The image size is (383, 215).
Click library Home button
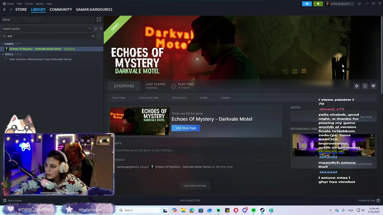coord(48,20)
